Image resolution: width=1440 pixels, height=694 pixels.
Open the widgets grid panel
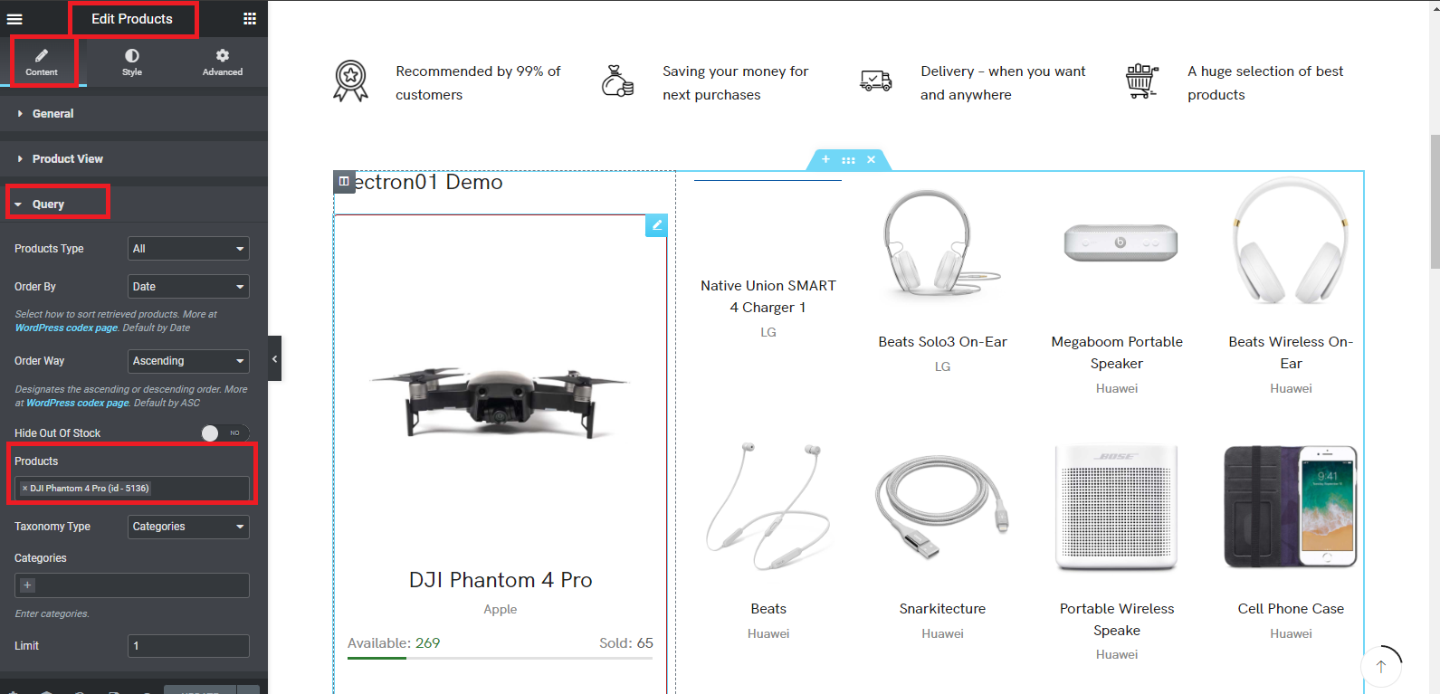(250, 18)
